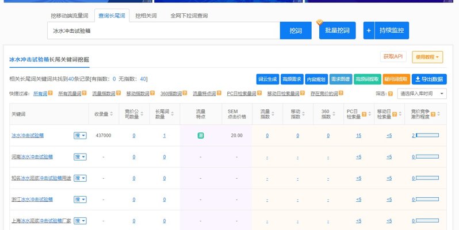This screenshot has height=230, width=459.
Task: Click the 批量挖词 button
Action: point(337,30)
